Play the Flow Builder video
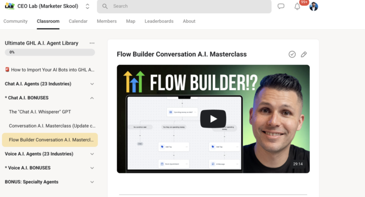The image size is (365, 197). pos(213,119)
